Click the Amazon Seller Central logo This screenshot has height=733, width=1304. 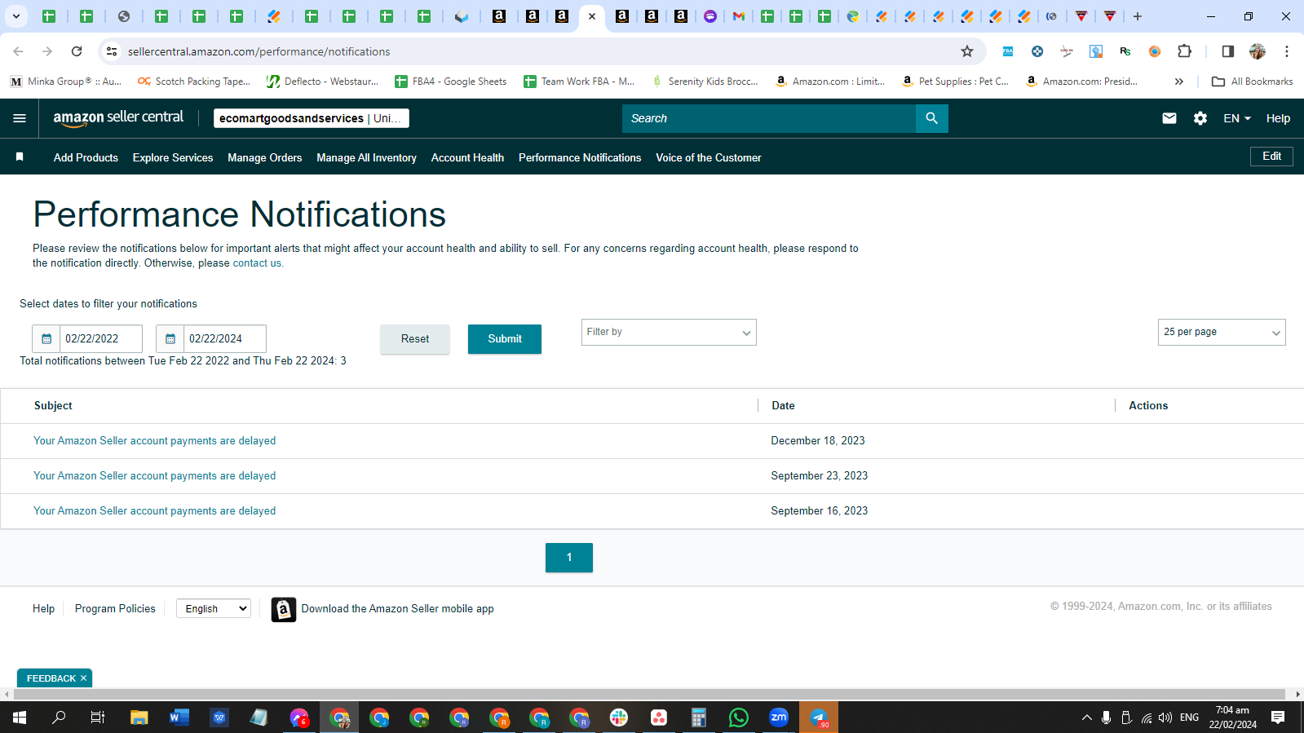[x=118, y=118]
